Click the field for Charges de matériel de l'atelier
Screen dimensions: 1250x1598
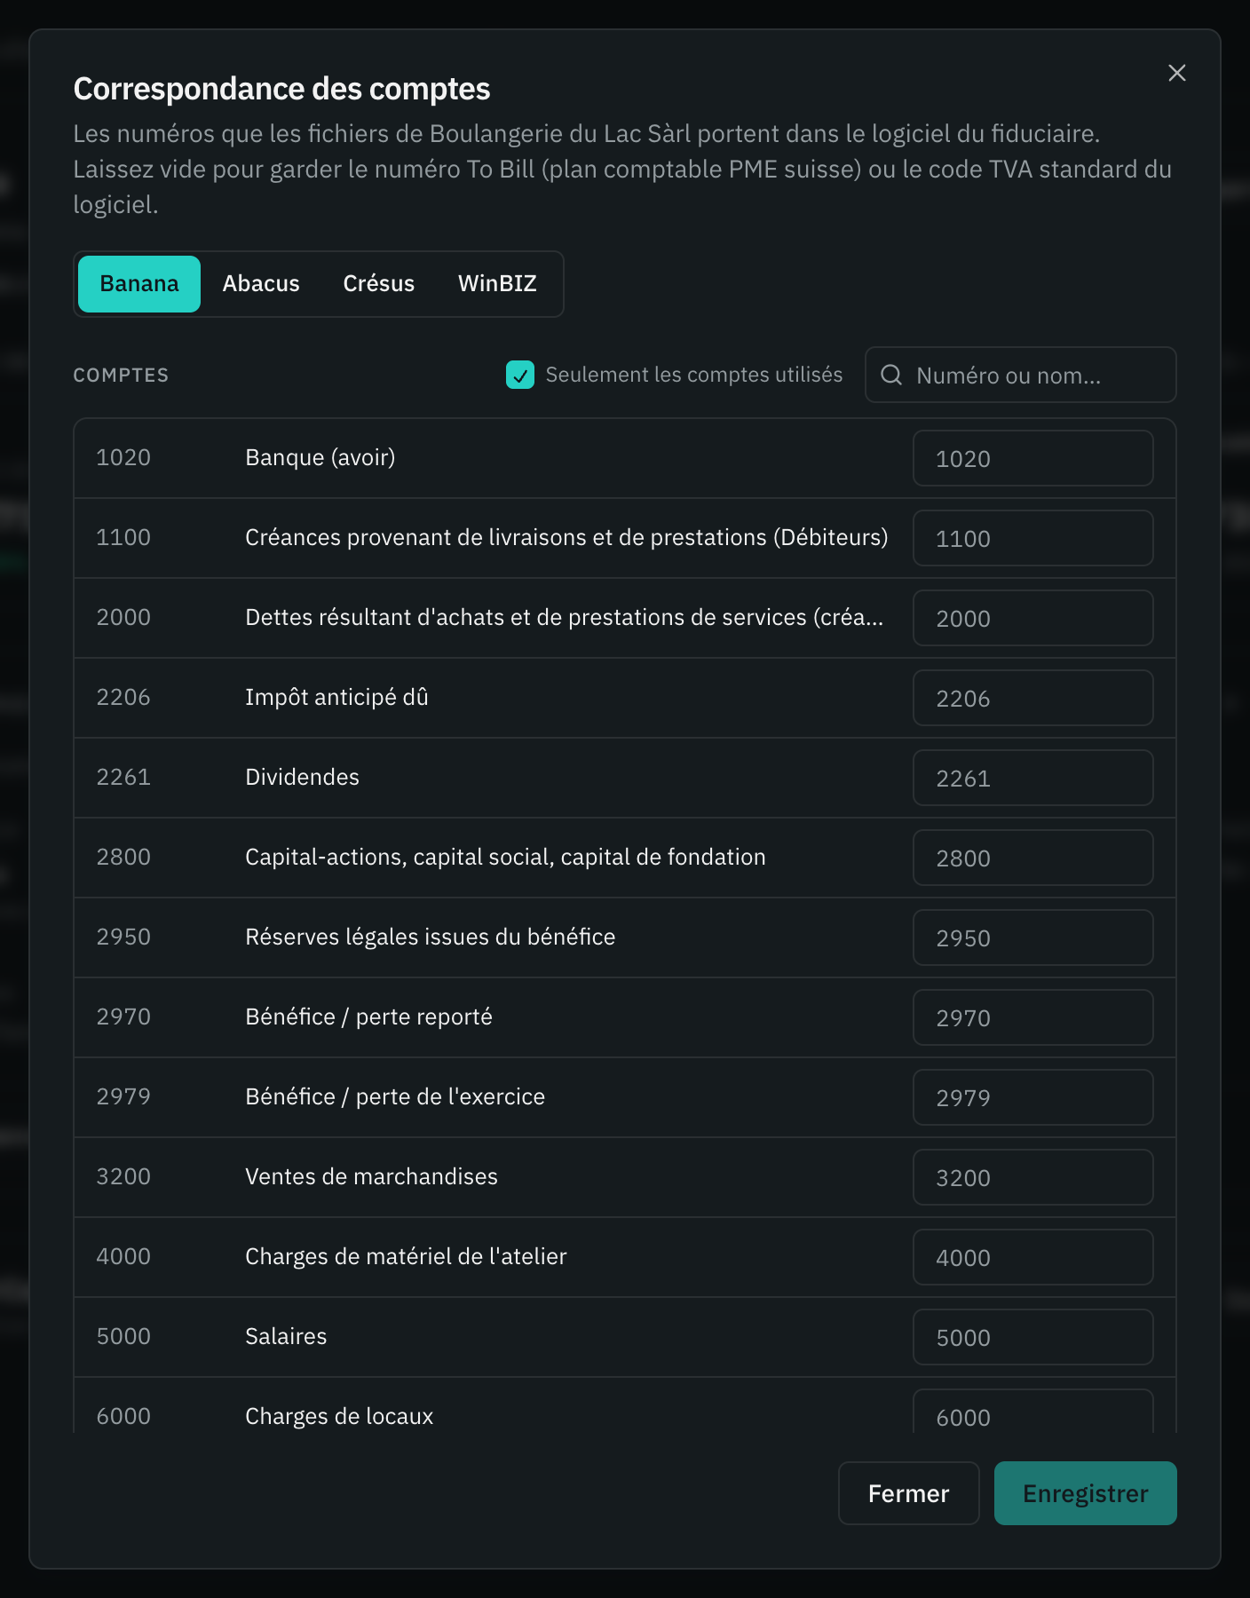[x=1033, y=1257]
